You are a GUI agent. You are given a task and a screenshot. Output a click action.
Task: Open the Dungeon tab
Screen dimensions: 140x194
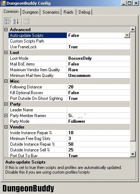click(30, 12)
